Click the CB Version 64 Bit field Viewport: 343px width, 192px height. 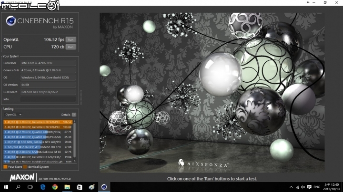click(x=48, y=85)
